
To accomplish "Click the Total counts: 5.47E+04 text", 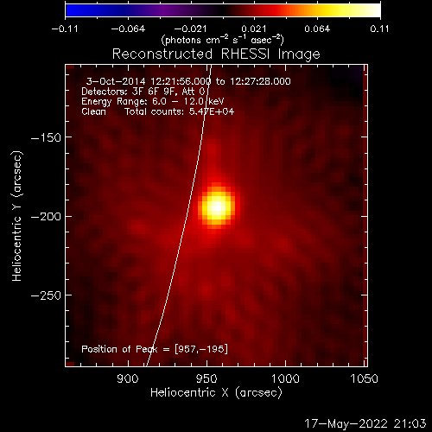I will [180, 111].
